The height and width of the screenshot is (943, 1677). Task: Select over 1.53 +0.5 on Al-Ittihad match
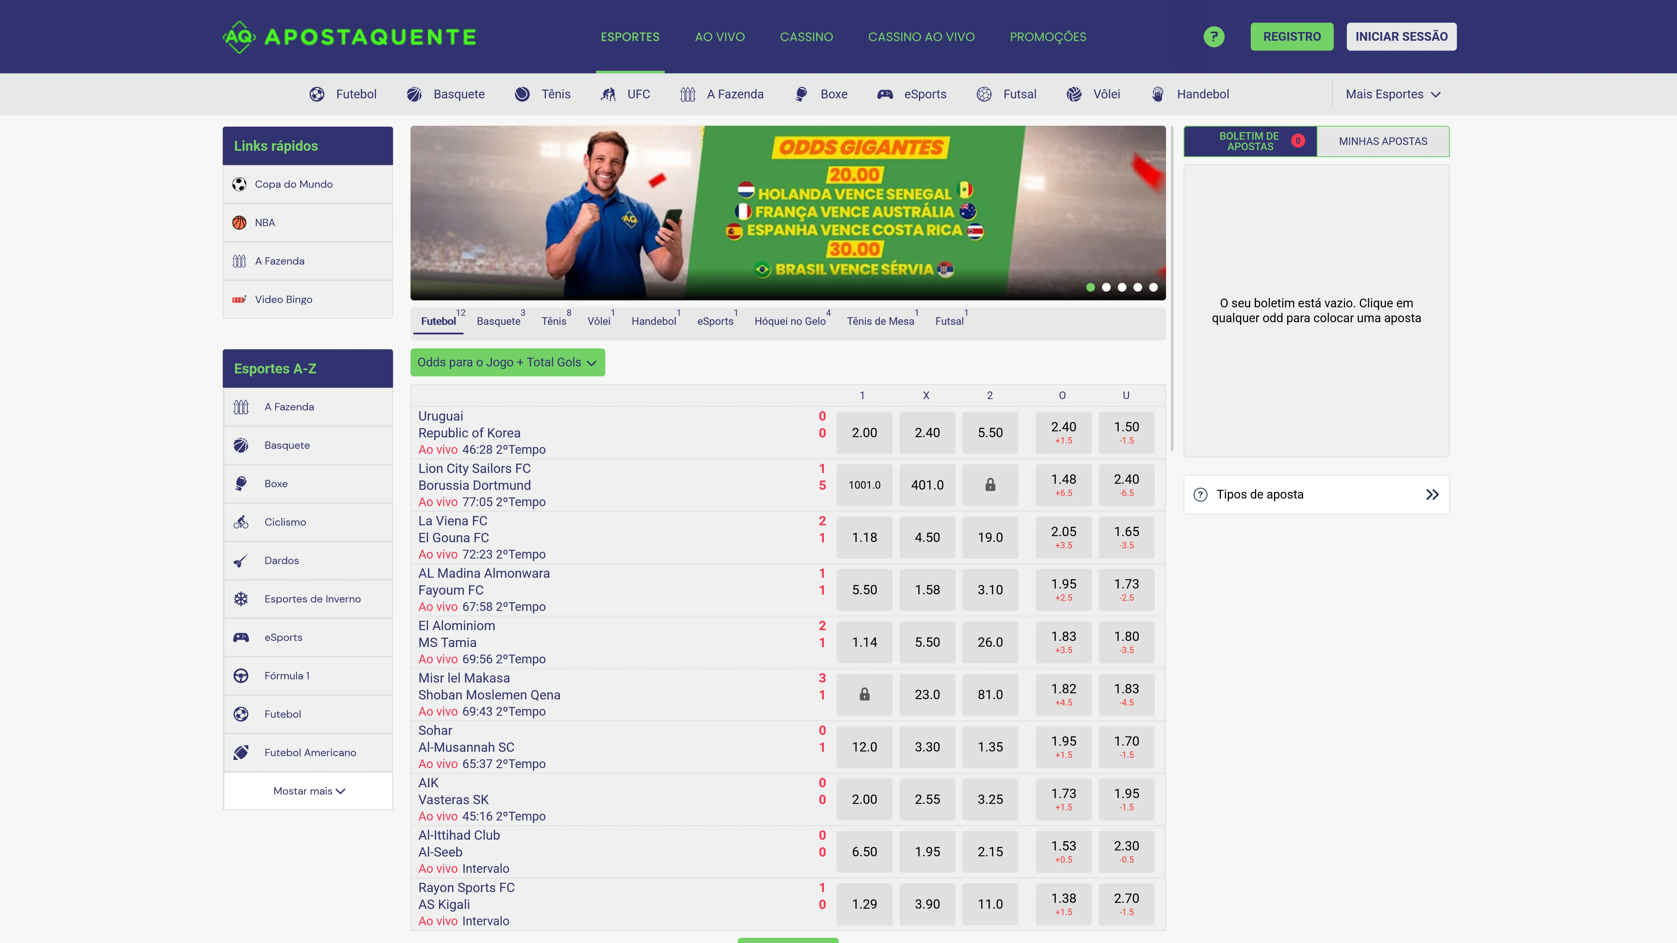[1064, 852]
